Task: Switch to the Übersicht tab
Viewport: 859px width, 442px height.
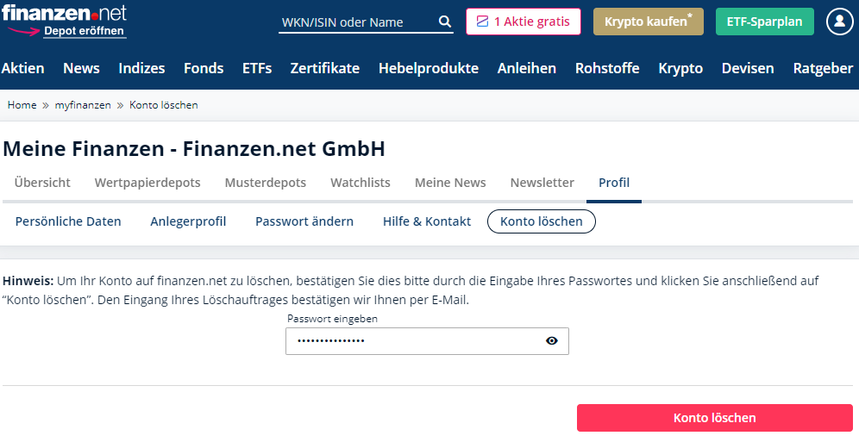Action: click(42, 183)
